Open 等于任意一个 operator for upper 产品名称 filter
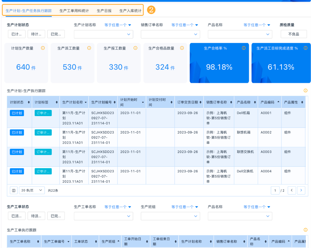Viewport: 311px width, 248px height. click(x=257, y=25)
